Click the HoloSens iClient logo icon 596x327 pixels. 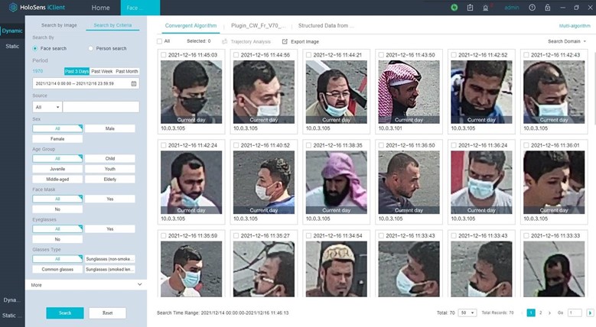(13, 7)
